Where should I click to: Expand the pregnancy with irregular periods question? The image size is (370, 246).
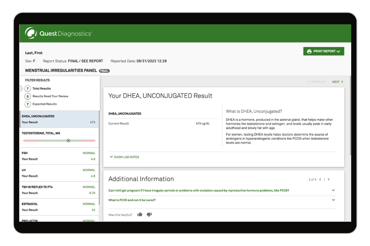pyautogui.click(x=333, y=190)
